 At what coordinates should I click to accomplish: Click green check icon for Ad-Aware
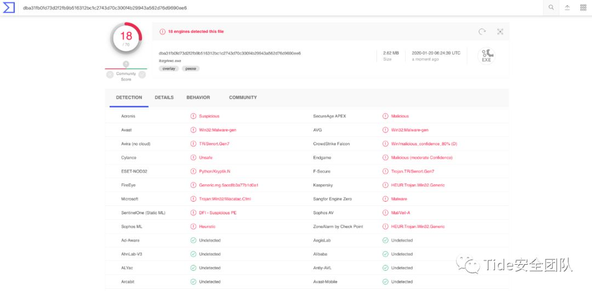[193, 241]
